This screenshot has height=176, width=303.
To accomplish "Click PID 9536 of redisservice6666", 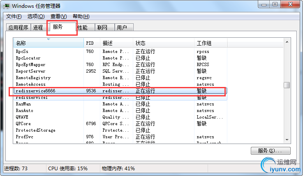I will 91,91.
